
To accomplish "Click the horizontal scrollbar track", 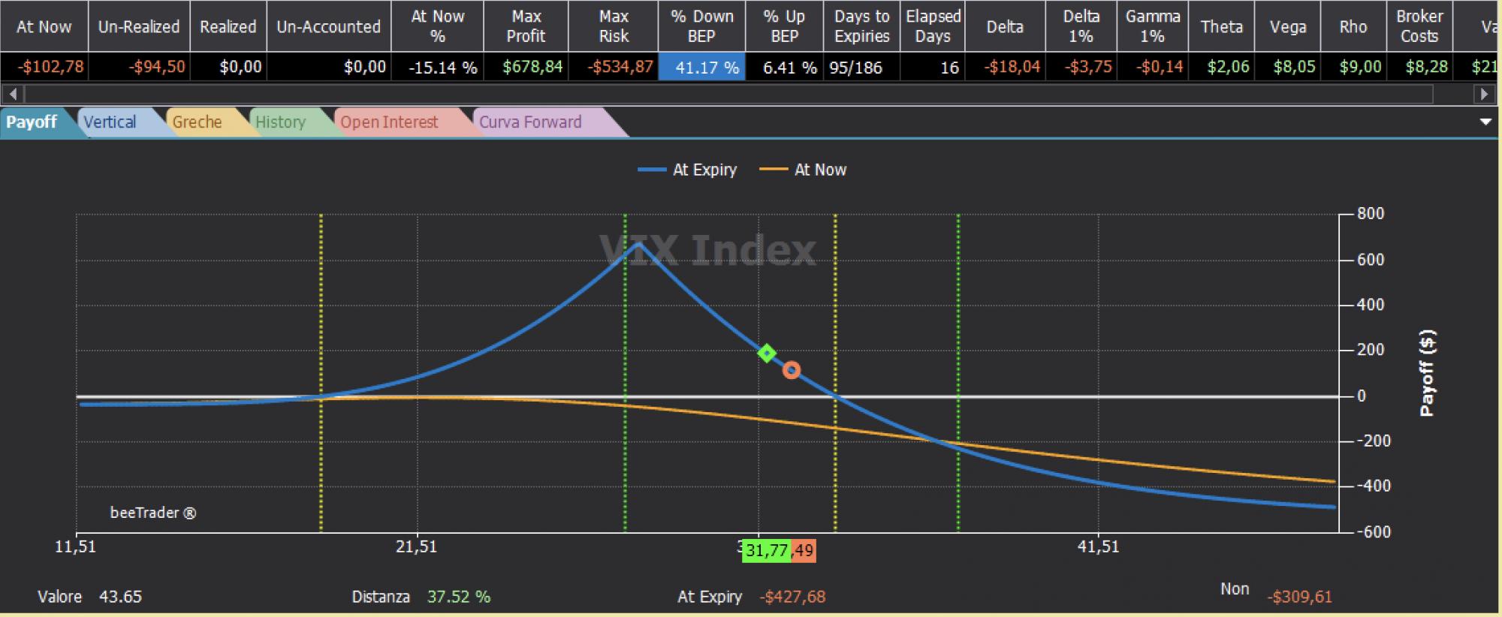I will 728,95.
